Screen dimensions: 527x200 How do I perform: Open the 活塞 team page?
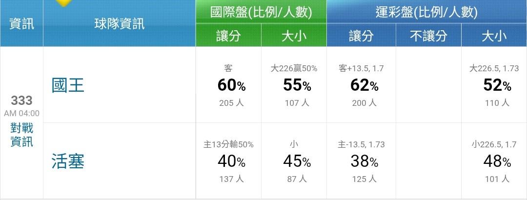click(68, 161)
